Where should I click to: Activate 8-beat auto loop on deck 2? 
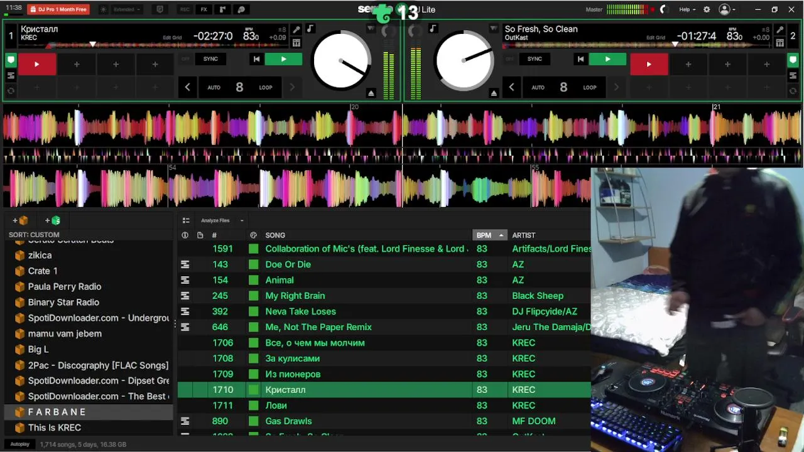coord(563,87)
